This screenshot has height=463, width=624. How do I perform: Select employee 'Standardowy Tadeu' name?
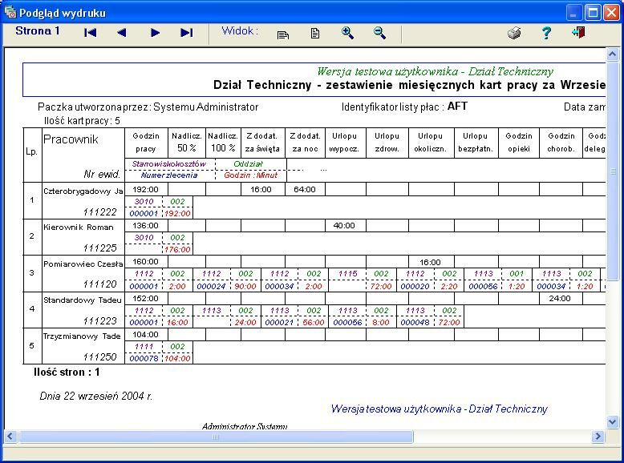(83, 300)
